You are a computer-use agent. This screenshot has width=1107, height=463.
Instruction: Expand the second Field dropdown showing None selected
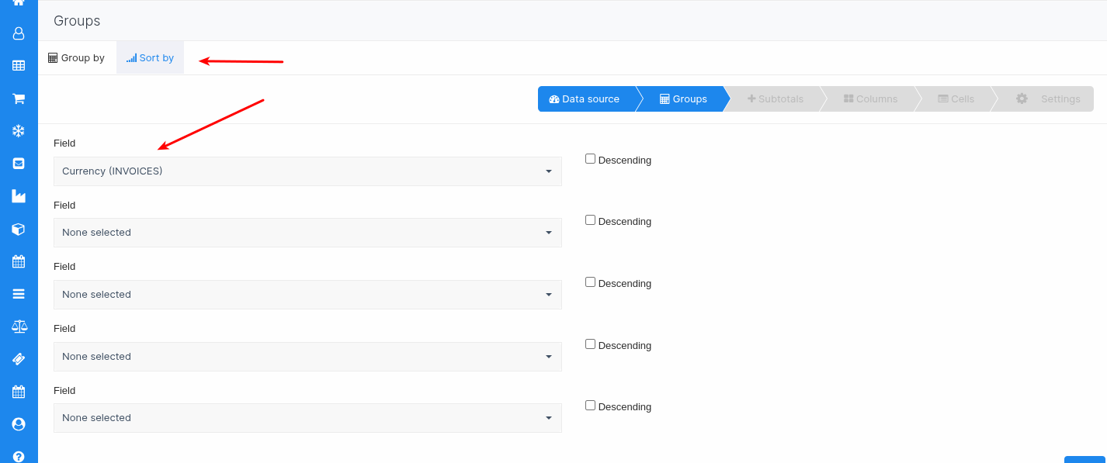tap(307, 233)
